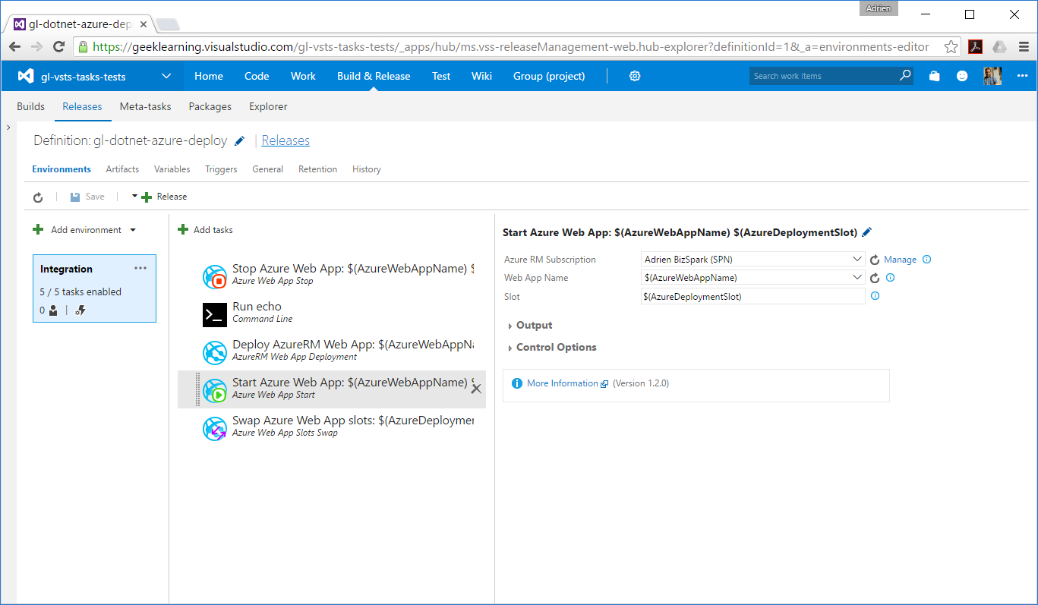Show info for Azure RM Subscription
This screenshot has width=1038, height=605.
[x=926, y=260]
